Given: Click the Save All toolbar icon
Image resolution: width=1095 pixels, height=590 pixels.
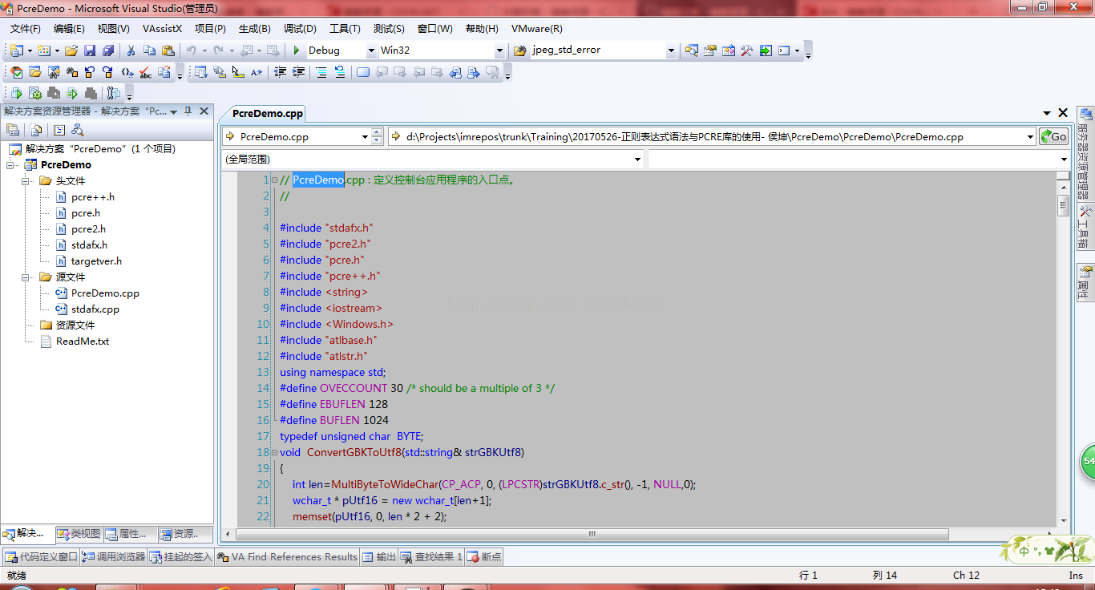Looking at the screenshot, I should pos(107,51).
